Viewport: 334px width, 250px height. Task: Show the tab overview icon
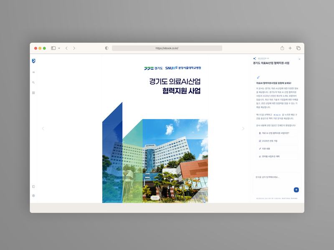(299, 48)
